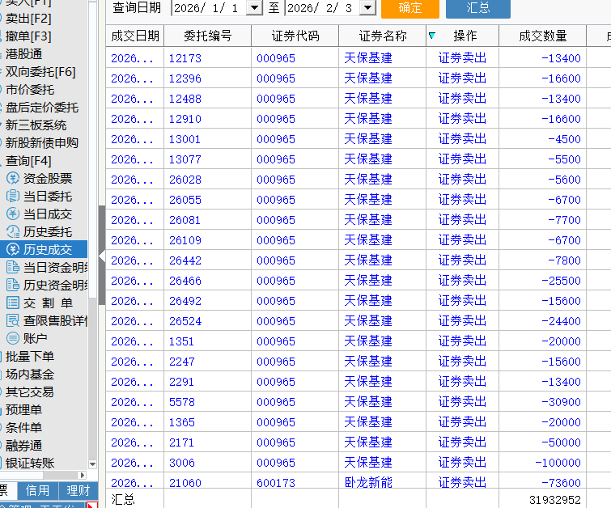This screenshot has height=508, width=611.
Task: Sort by 证券代码 column header
Action: pos(295,36)
